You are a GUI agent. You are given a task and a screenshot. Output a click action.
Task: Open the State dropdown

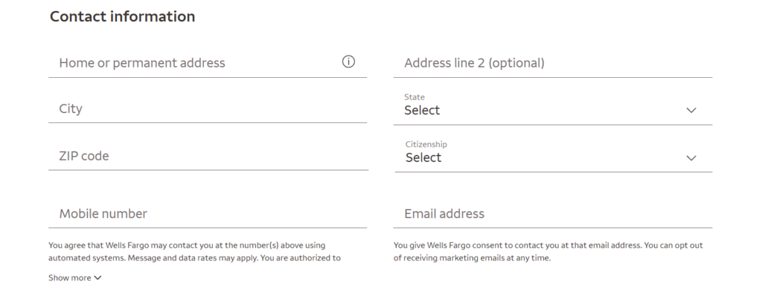(552, 110)
